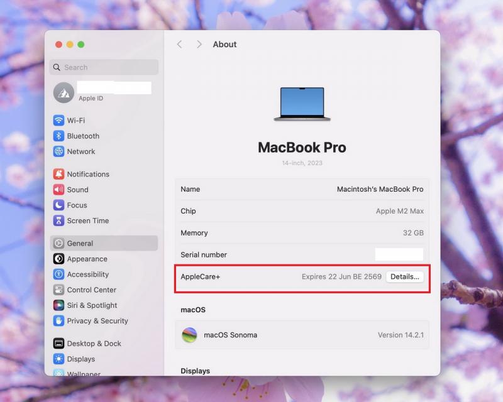Click the Search field in sidebar
This screenshot has height=402, width=503.
pyautogui.click(x=104, y=67)
